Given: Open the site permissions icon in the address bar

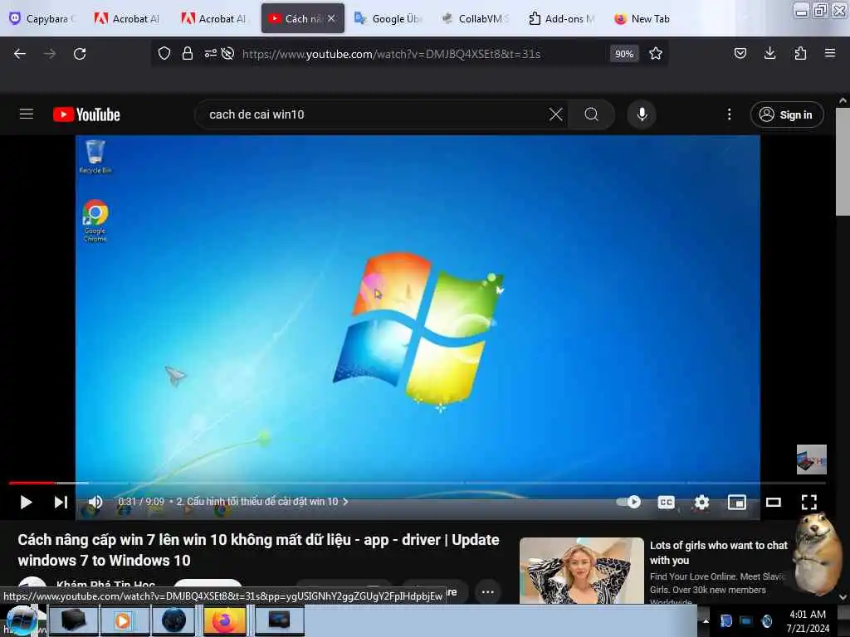Looking at the screenshot, I should (x=210, y=53).
